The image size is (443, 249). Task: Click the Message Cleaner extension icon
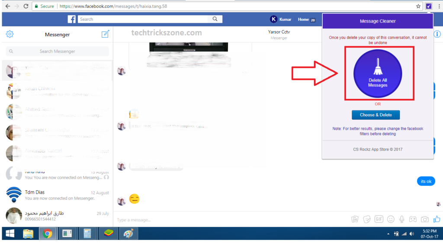428,6
